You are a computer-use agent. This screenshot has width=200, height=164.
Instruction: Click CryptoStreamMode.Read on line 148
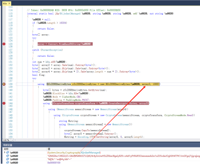[x=178, y=115]
